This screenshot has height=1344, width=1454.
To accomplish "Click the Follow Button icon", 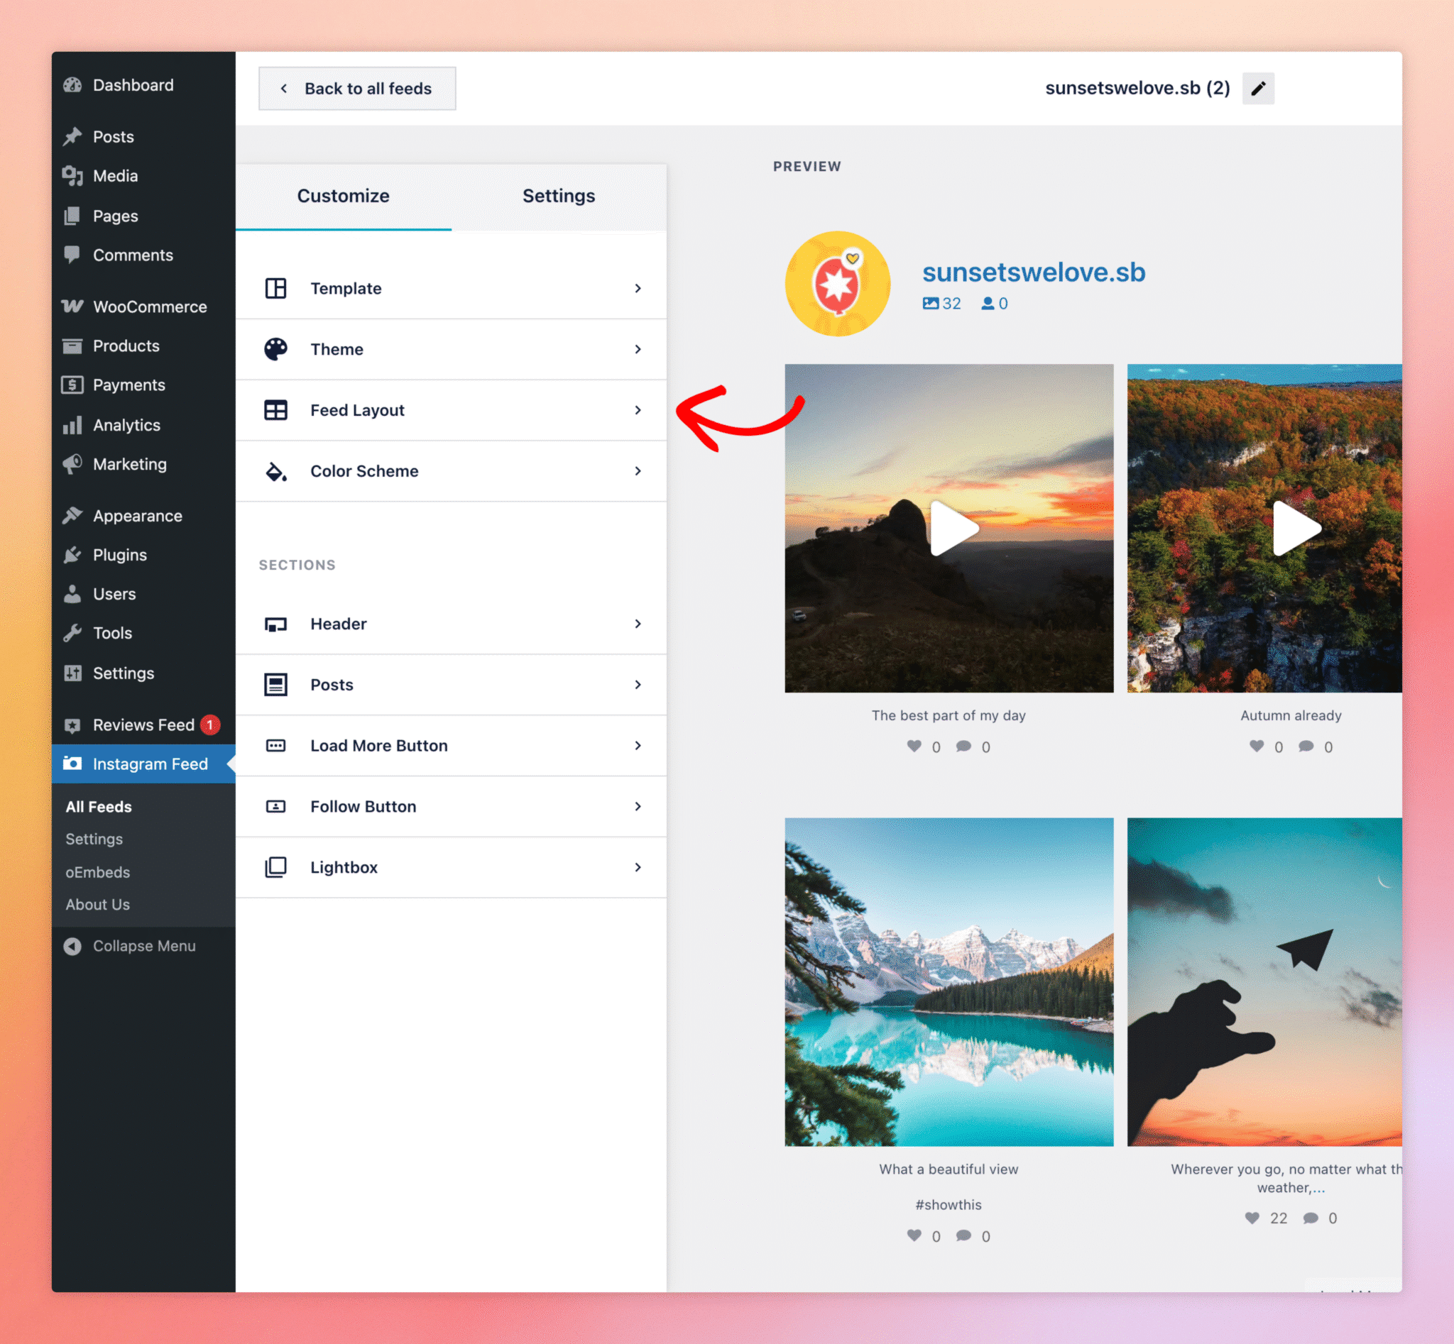I will point(275,807).
